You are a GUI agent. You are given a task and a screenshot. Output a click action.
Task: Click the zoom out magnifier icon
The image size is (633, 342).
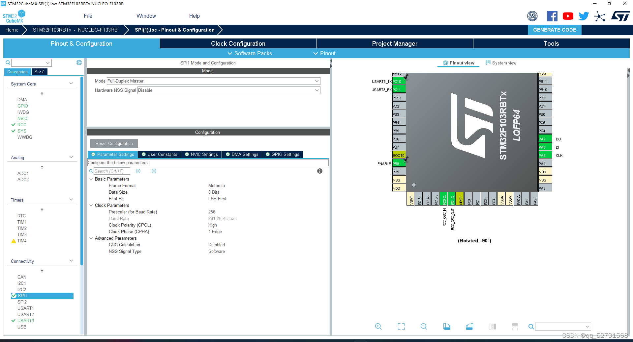(x=424, y=327)
